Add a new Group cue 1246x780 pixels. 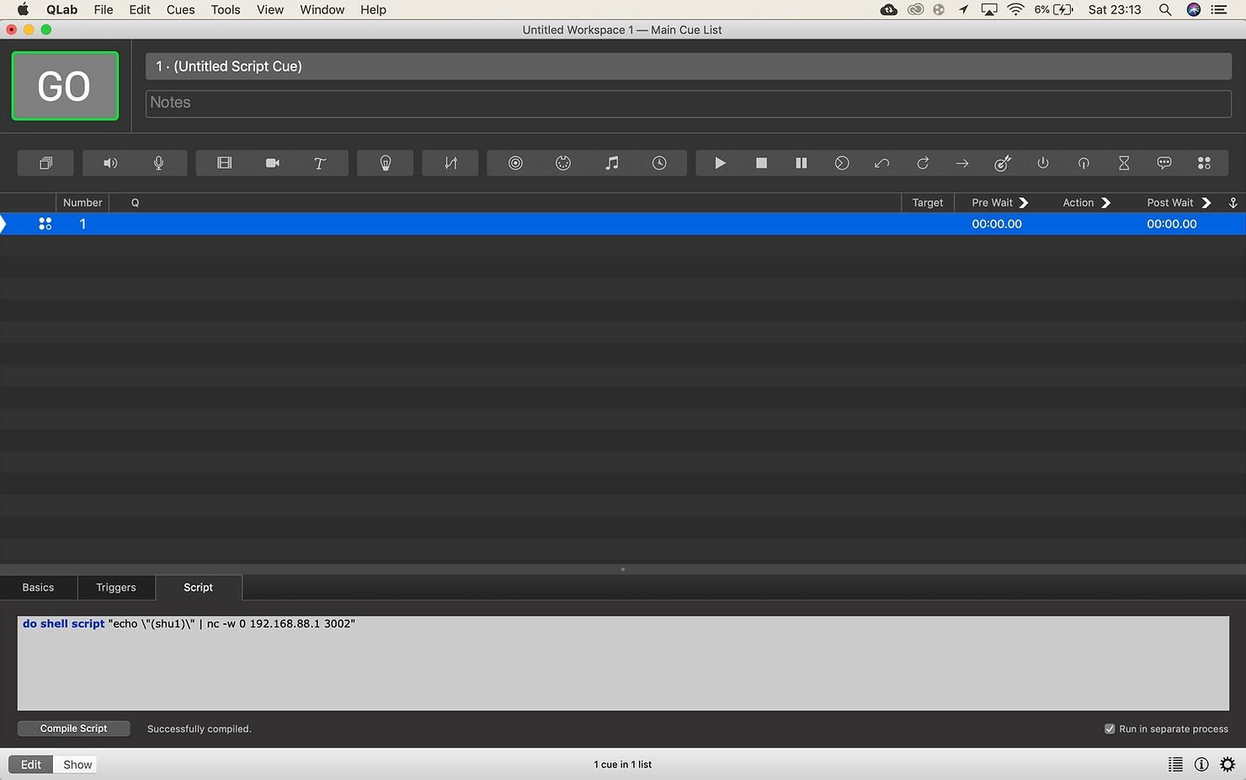45,163
